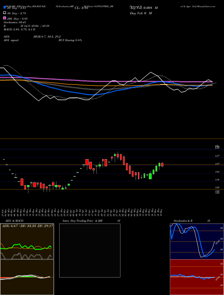The height and width of the screenshot is (295, 224).
Task: Click the MACD histogram panel below the ADX panel
Action: pos(27,277)
